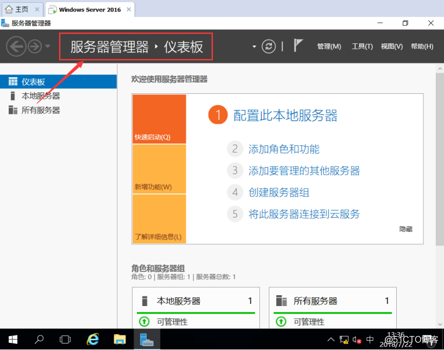Click the step 4 number circle
Image resolution: width=444 pixels, height=350 pixels.
click(235, 192)
